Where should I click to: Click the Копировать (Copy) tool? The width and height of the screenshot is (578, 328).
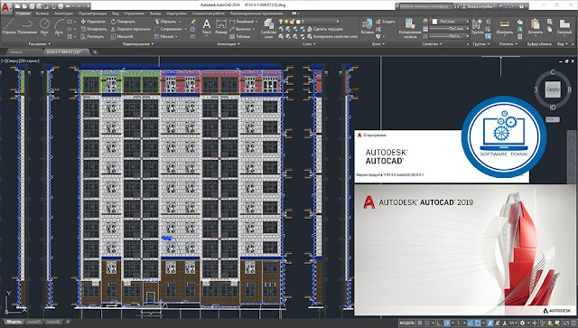pyautogui.click(x=94, y=29)
